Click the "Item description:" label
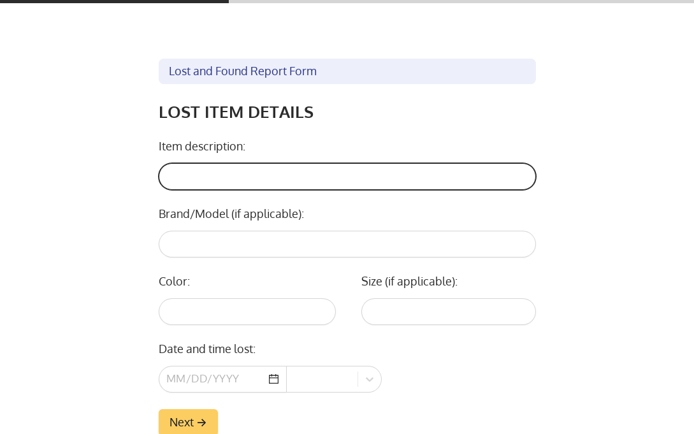Screen dimensions: 694x434 [x=202, y=147]
